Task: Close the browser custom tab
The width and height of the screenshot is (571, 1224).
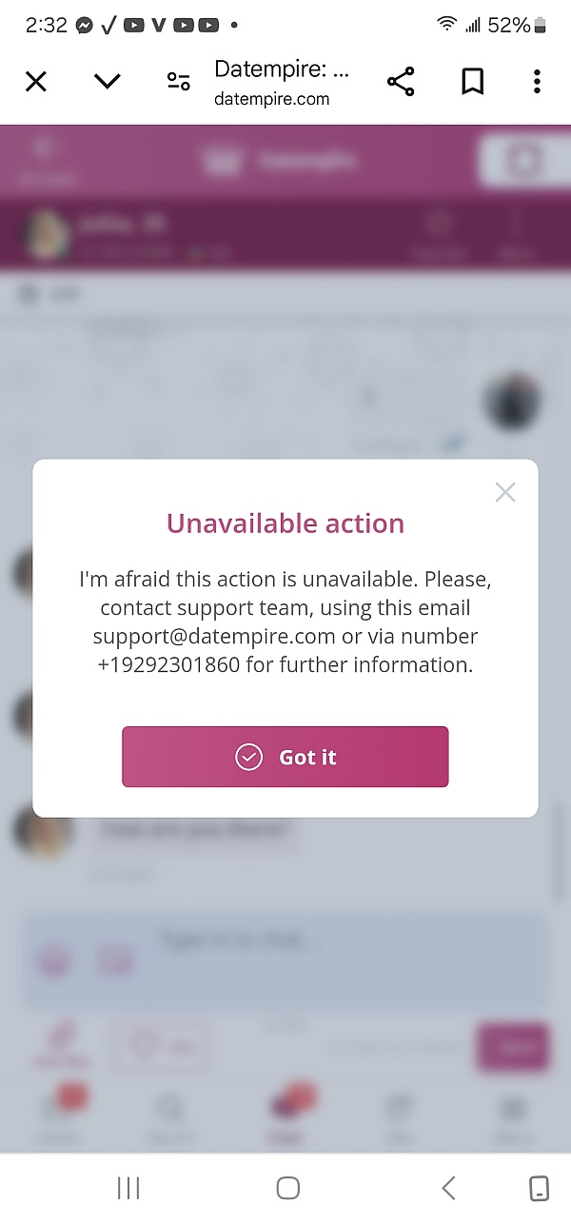Action: pos(35,82)
